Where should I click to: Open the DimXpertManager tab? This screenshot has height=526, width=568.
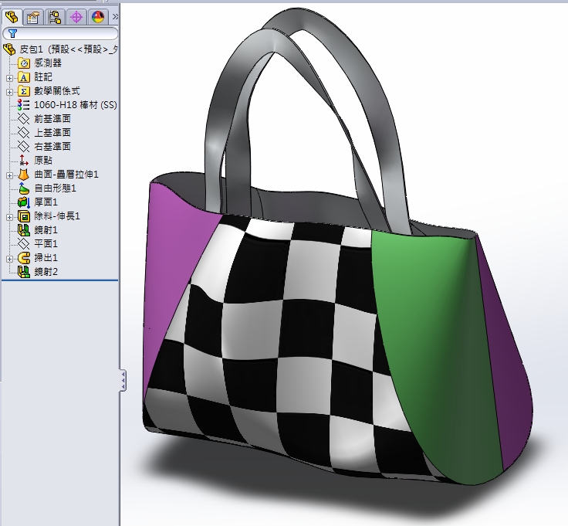[76, 17]
